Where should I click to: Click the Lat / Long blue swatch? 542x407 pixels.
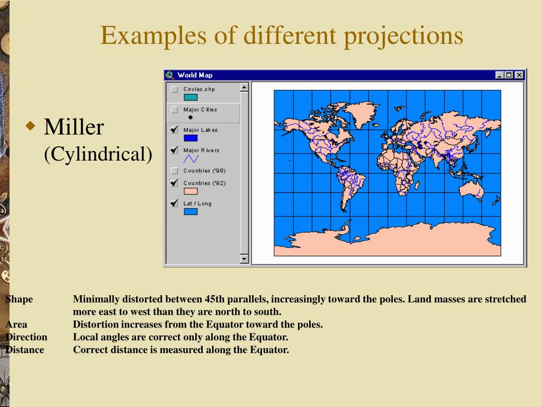191,211
